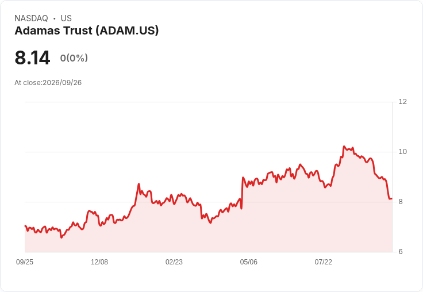
Task: Click the 02/23 x-axis date label
Action: 174,262
